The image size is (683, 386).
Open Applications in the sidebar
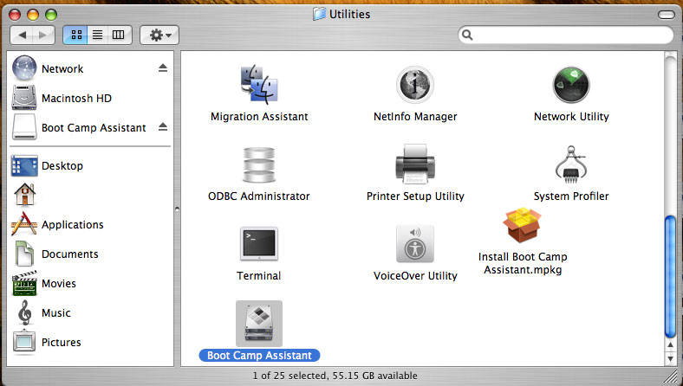[57, 224]
